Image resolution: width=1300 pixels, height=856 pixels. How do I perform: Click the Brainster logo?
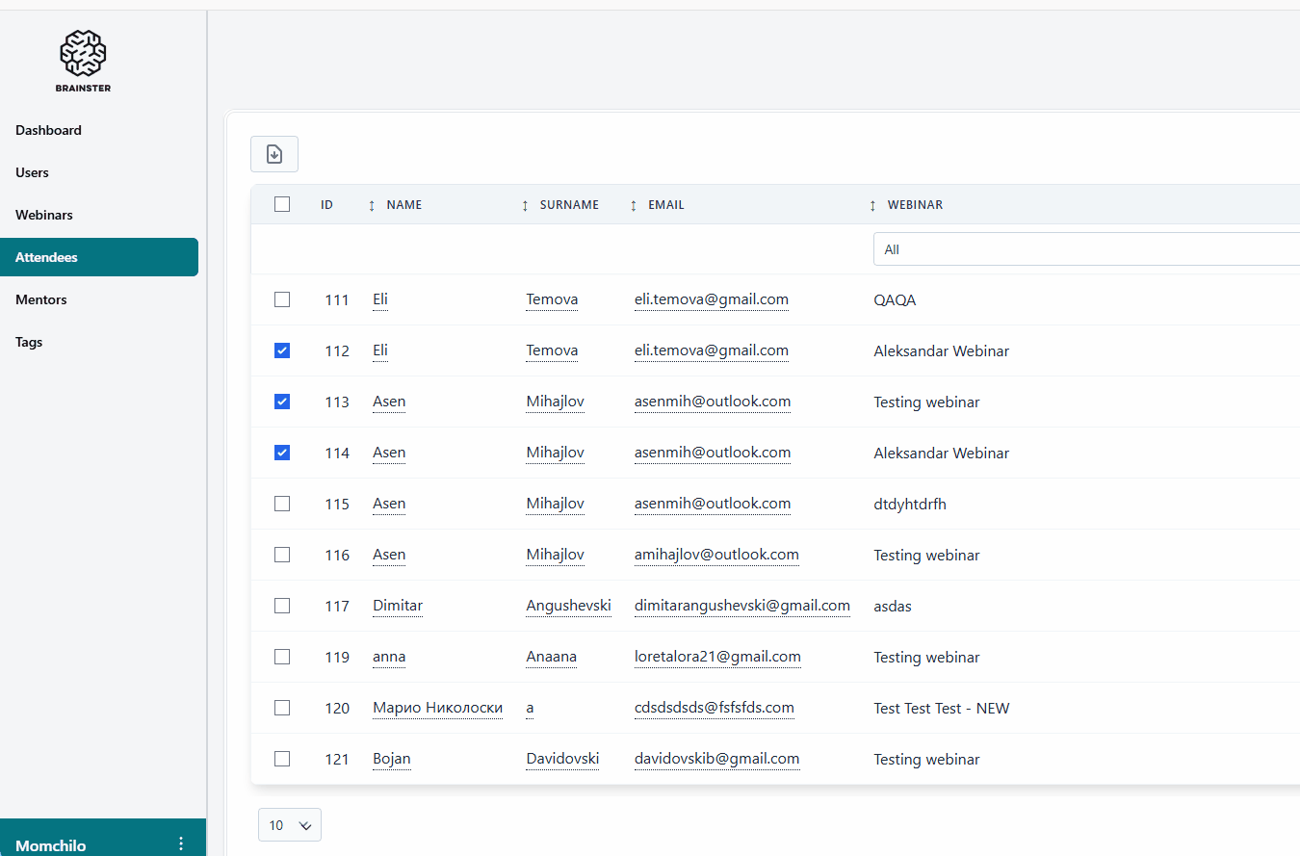83,60
